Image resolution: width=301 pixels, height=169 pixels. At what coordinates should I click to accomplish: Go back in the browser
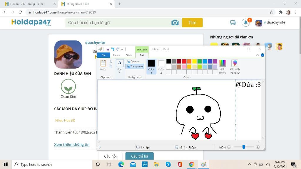tap(5, 12)
